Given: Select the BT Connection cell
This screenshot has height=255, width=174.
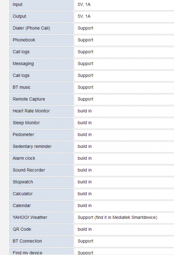Looking at the screenshot, I should pyautogui.click(x=41, y=241).
